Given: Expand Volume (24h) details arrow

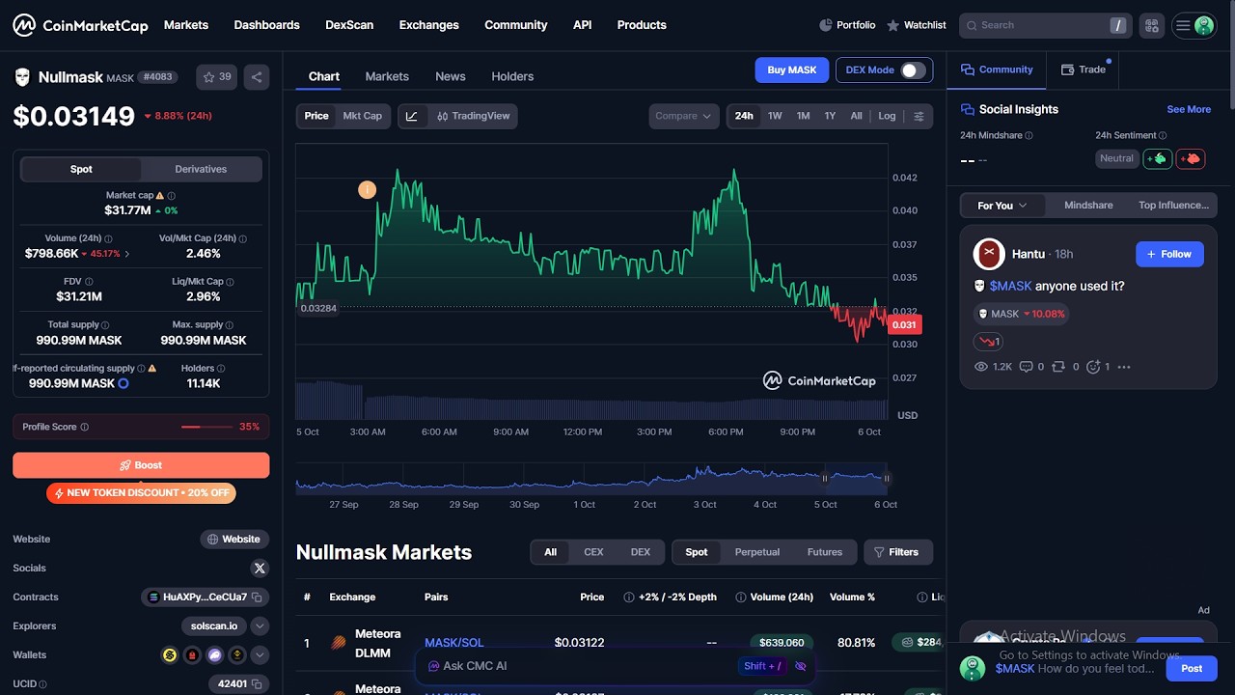Looking at the screenshot, I should [127, 254].
